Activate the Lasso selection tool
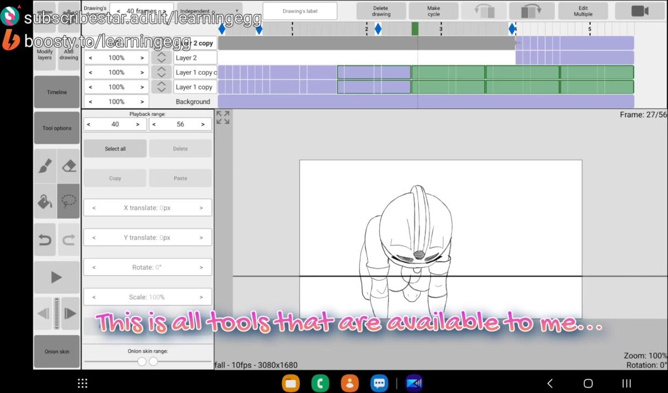 coord(69,202)
